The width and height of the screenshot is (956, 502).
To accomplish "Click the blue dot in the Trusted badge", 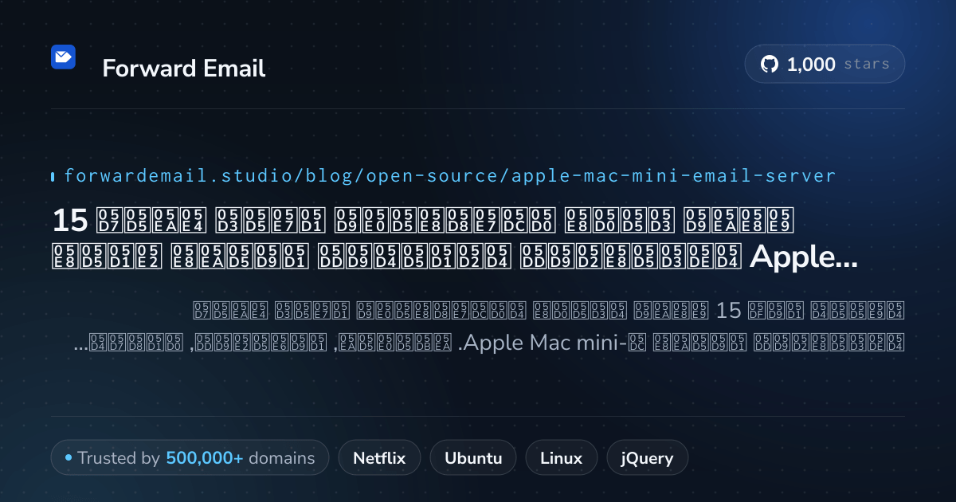I will [x=69, y=458].
